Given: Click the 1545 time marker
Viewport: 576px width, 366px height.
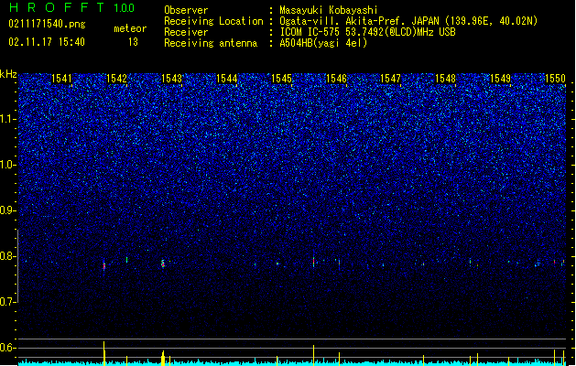Looking at the screenshot, I should coord(281,79).
